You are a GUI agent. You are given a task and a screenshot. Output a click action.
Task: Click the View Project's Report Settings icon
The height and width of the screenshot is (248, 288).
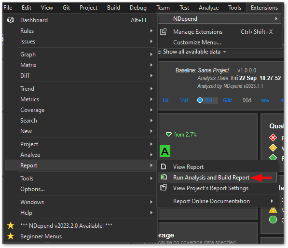click(x=164, y=188)
